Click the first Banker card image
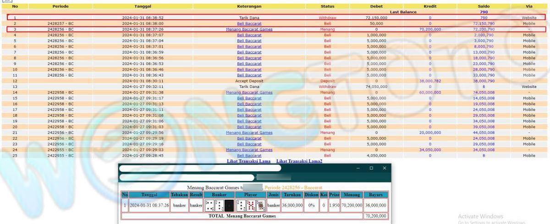 point(209,205)
